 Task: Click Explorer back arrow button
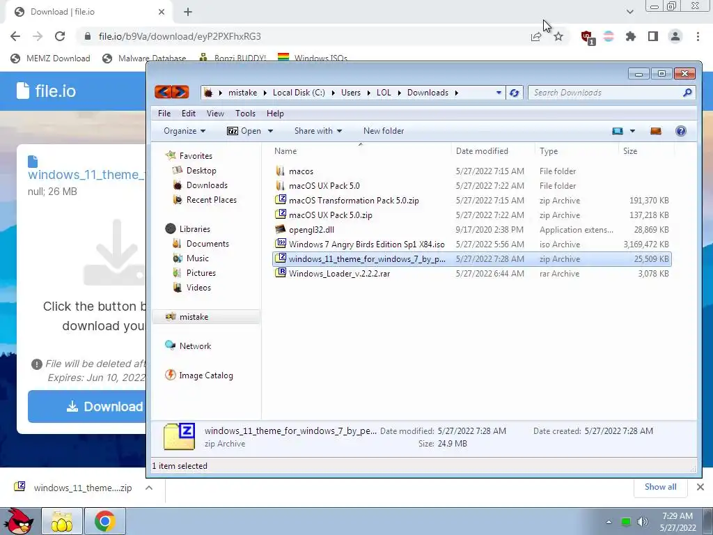tap(163, 93)
